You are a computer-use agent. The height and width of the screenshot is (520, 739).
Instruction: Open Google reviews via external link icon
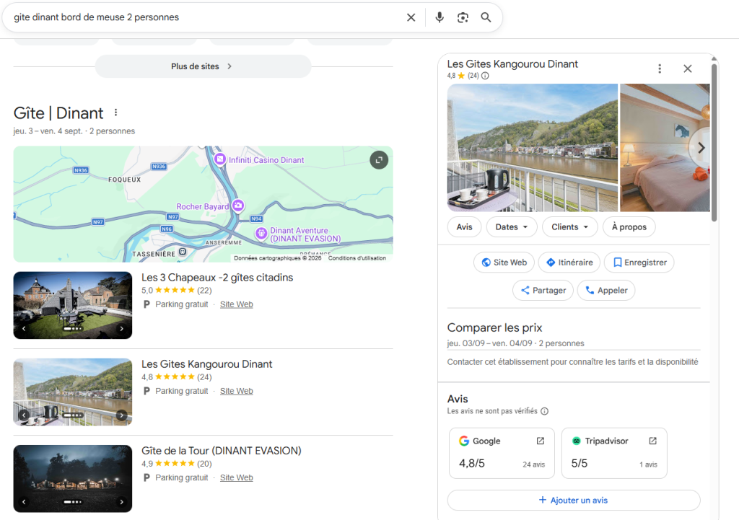[x=540, y=441]
